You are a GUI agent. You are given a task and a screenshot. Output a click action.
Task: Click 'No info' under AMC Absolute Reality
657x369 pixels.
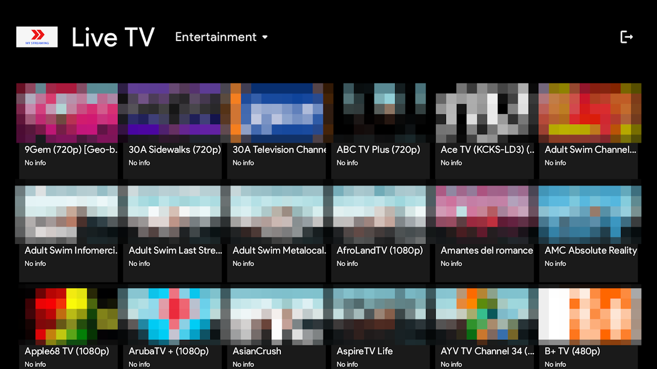555,264
